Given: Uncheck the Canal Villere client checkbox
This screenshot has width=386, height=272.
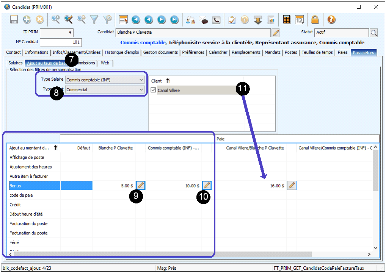Looking at the screenshot, I should click(153, 90).
